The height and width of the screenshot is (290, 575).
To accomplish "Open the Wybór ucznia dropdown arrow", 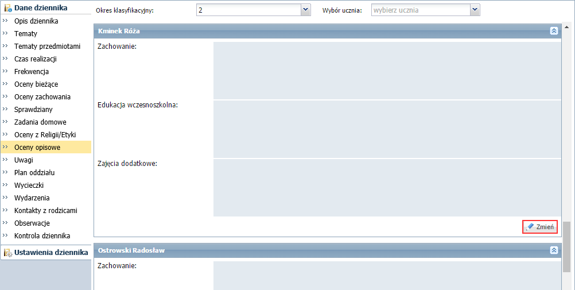I will coord(475,10).
